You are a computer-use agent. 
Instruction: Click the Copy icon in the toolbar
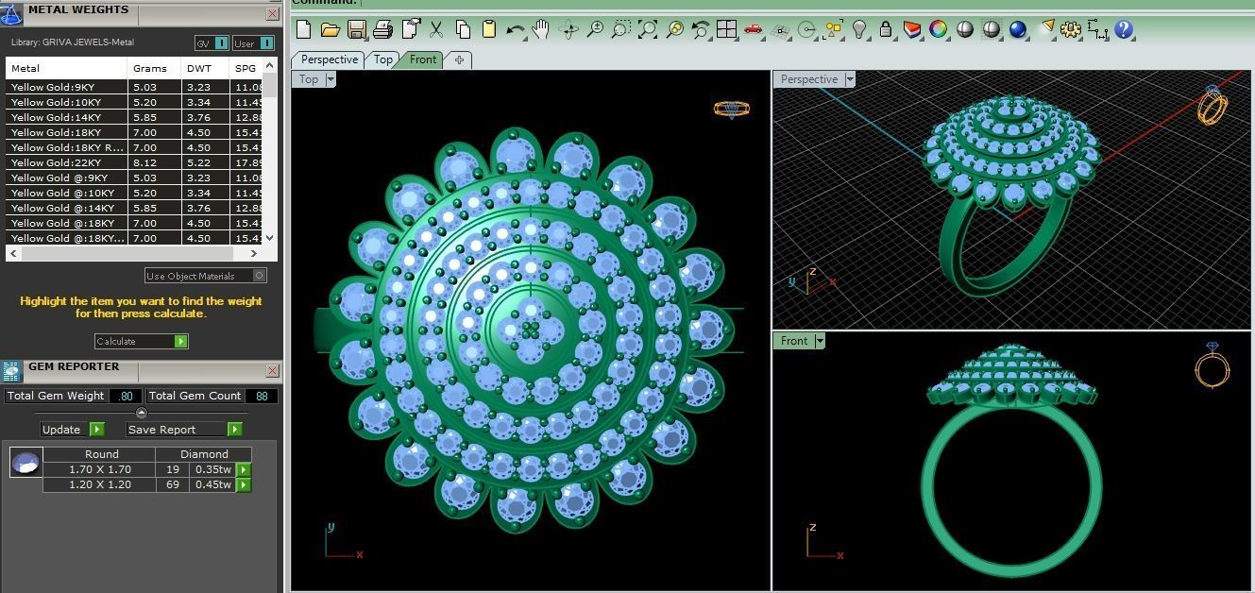point(463,29)
